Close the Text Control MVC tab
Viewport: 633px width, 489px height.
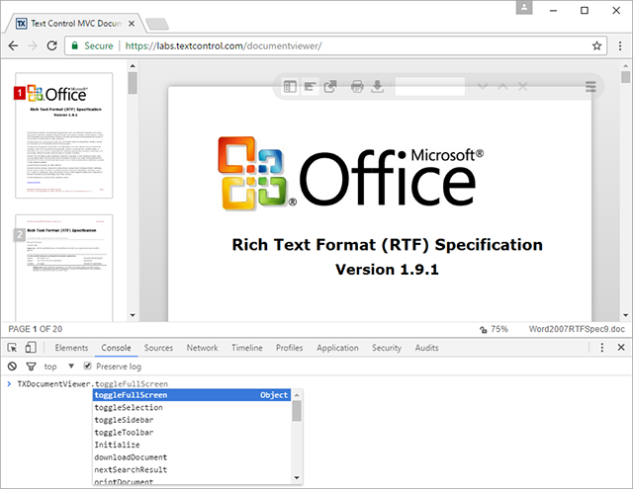[132, 24]
